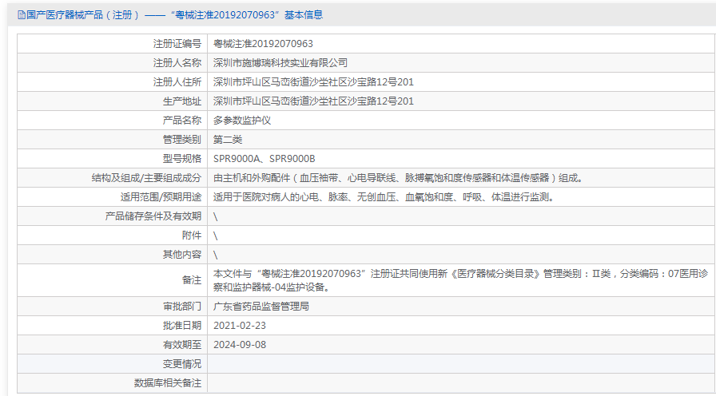Click the 适用范围/预期用途 description text
Image resolution: width=716 pixels, height=396 pixels.
(x=383, y=196)
